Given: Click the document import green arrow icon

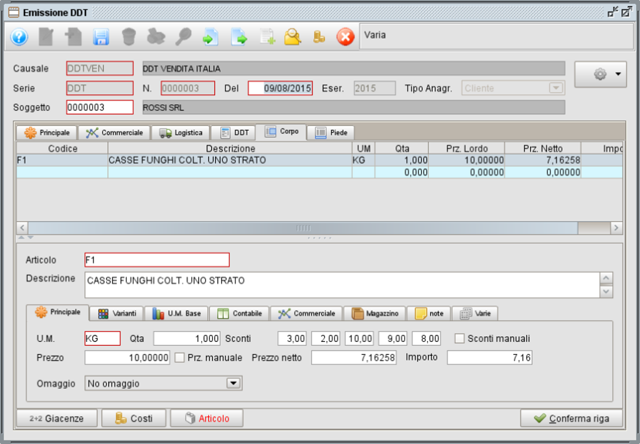Looking at the screenshot, I should tap(210, 38).
